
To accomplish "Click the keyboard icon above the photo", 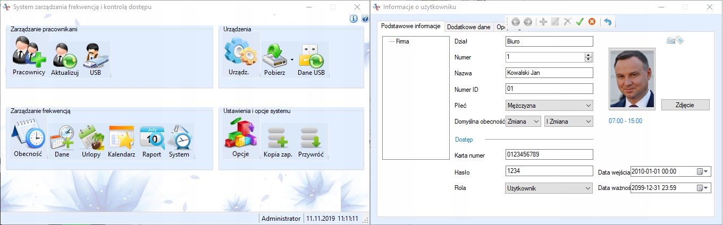I will pyautogui.click(x=671, y=40).
